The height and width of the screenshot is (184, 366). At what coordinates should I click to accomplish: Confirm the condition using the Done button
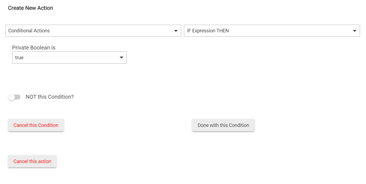click(x=223, y=125)
